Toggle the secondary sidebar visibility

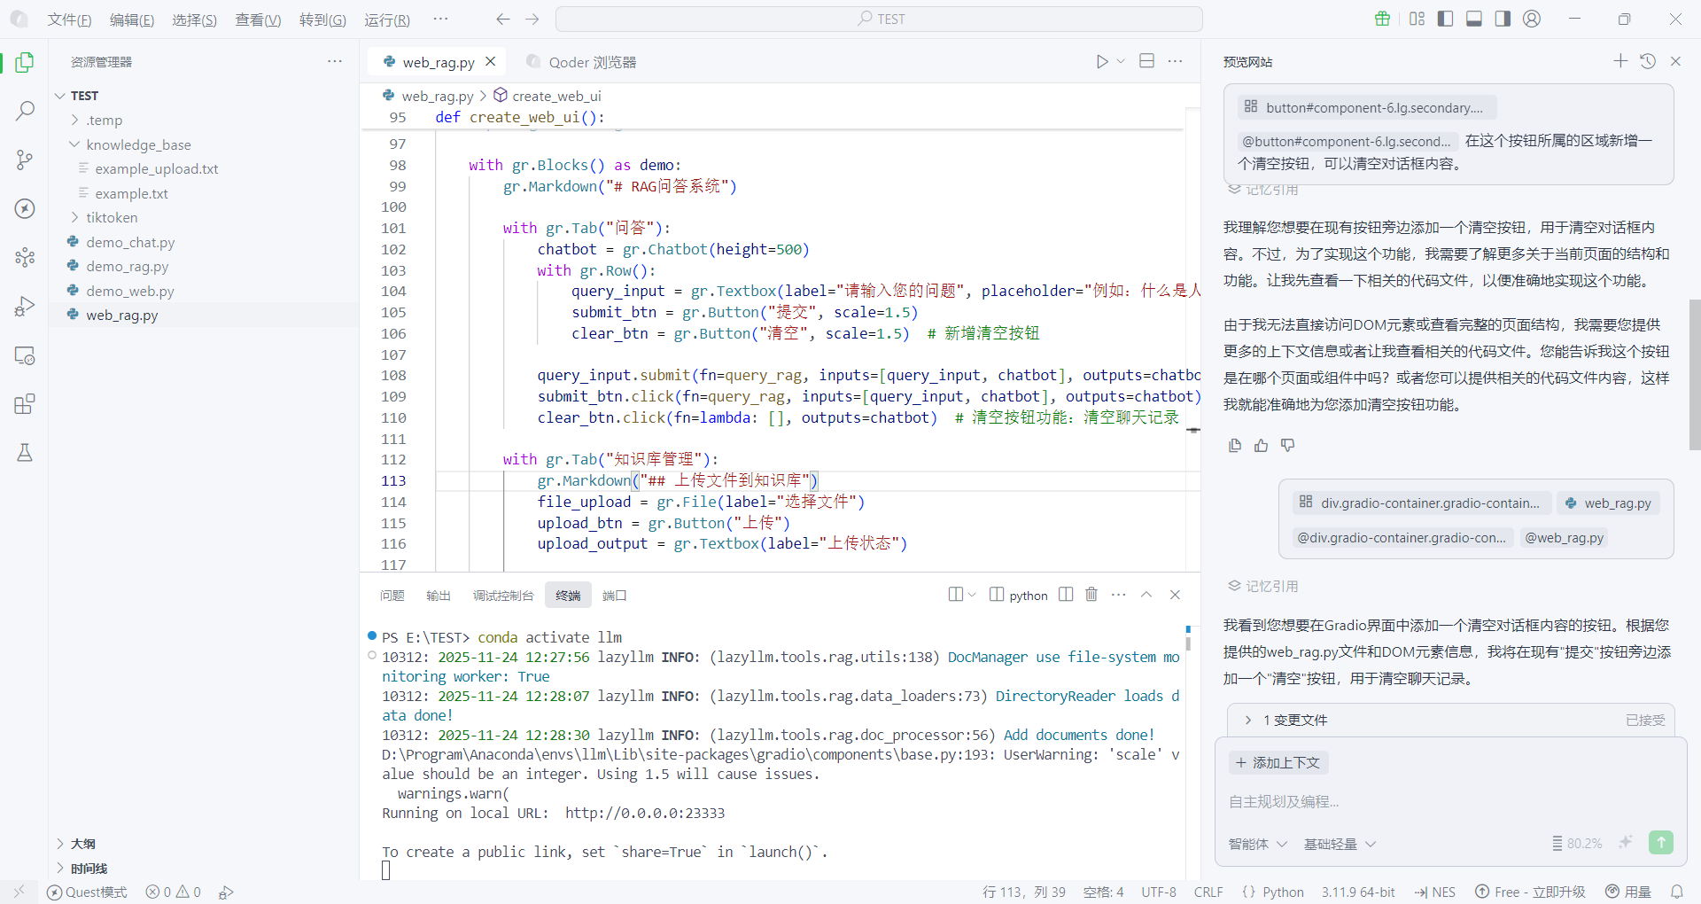pyautogui.click(x=1503, y=19)
